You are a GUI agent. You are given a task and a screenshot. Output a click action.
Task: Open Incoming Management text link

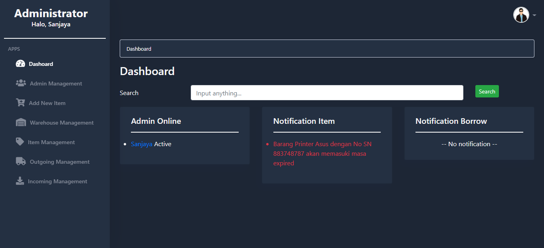point(57,181)
